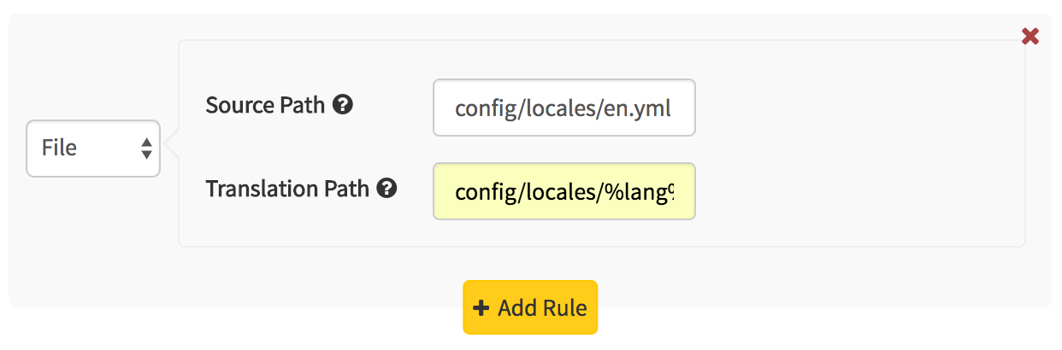Screen dimensions: 1062x350
Task: Open the File rule type dropdown
Action: 93,149
